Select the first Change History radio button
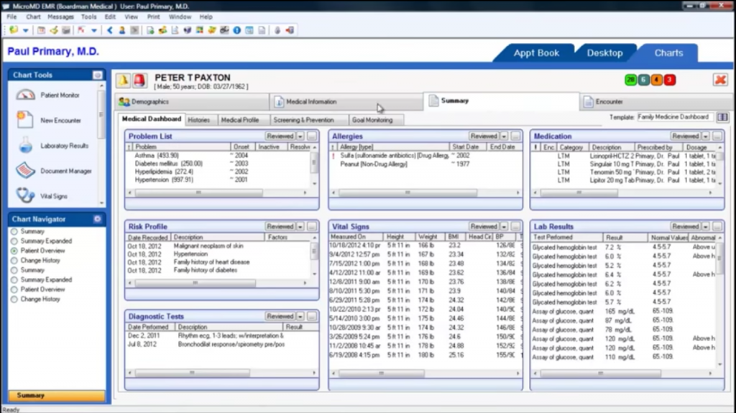 [14, 261]
